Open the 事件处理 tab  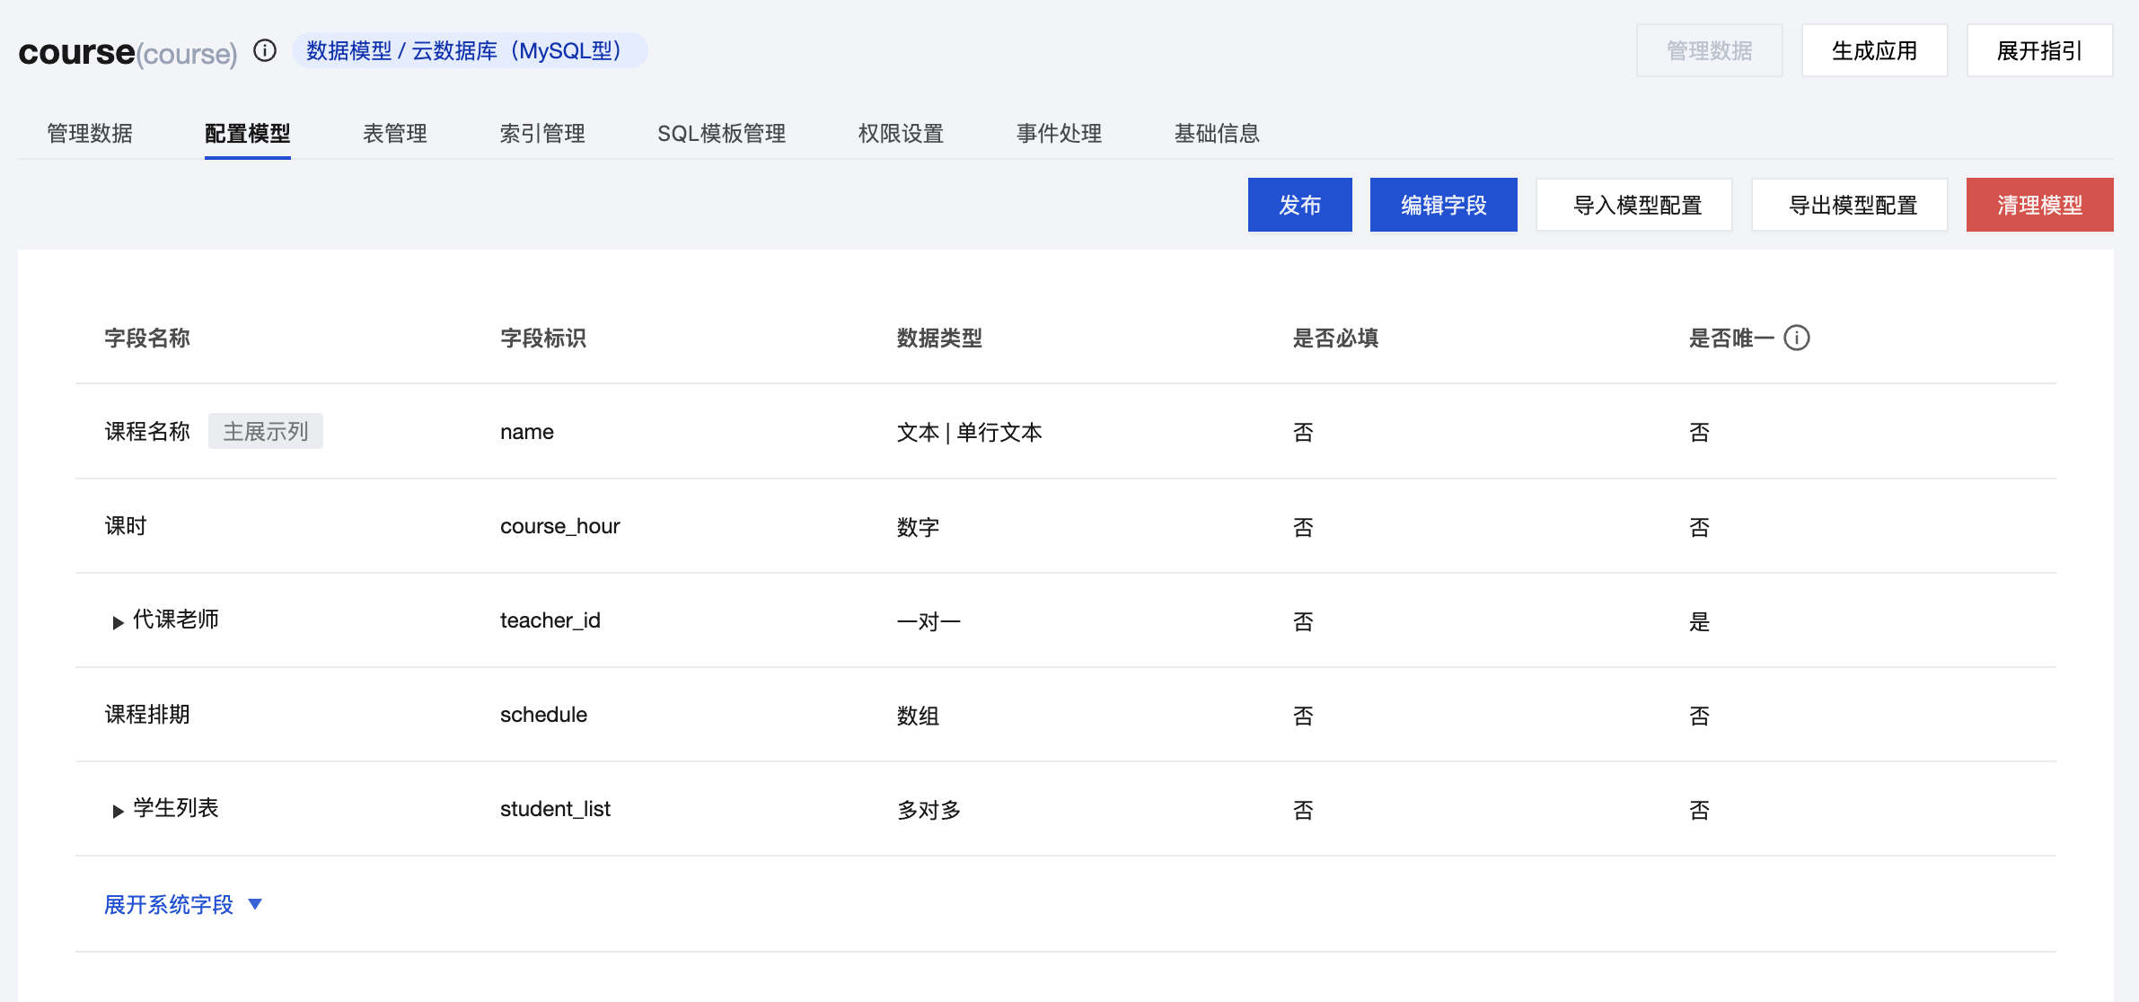(x=1060, y=134)
